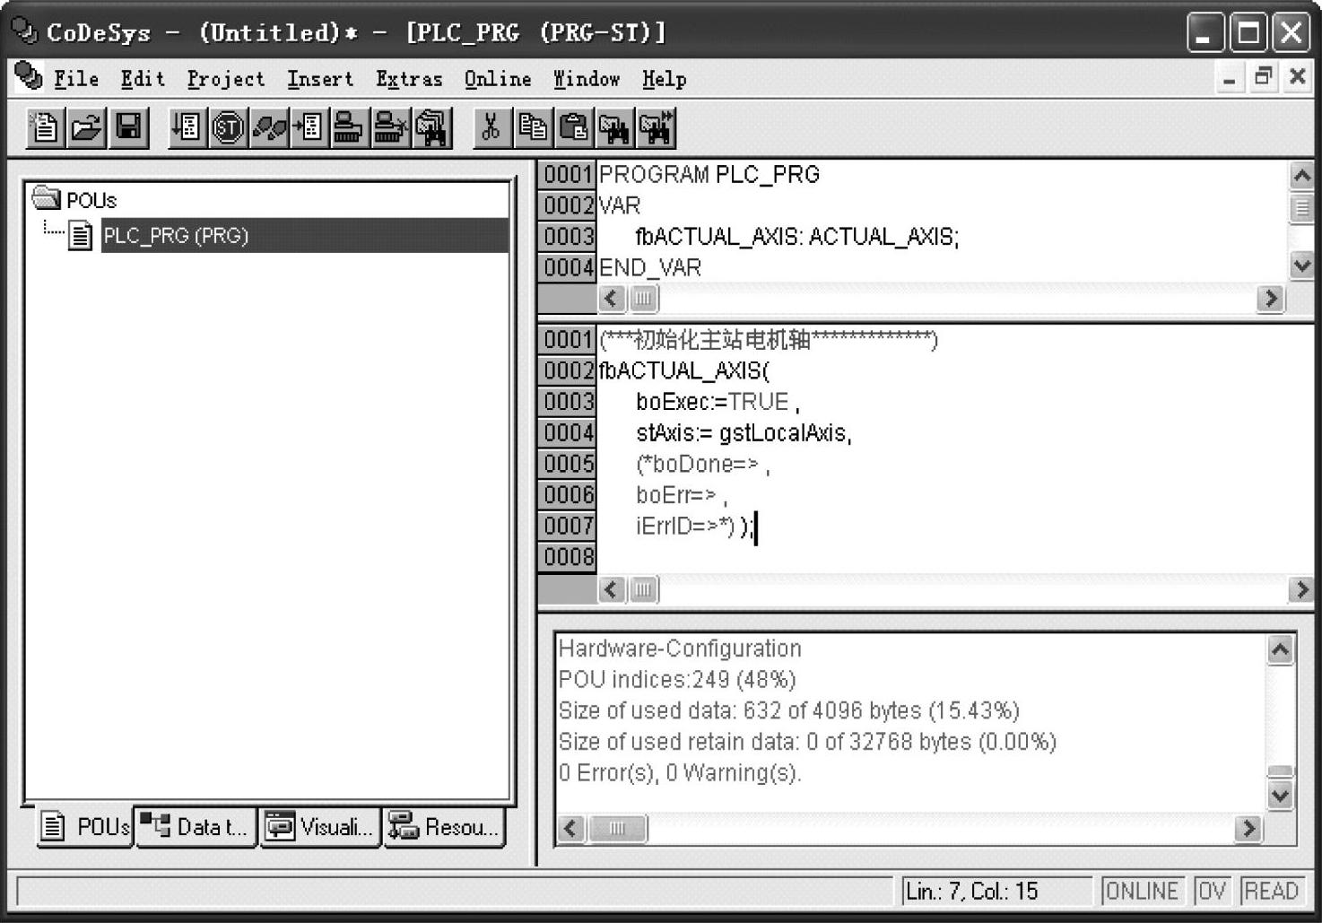Click the code editor's horizontal scroll thumb
Image resolution: width=1322 pixels, height=923 pixels.
(643, 589)
